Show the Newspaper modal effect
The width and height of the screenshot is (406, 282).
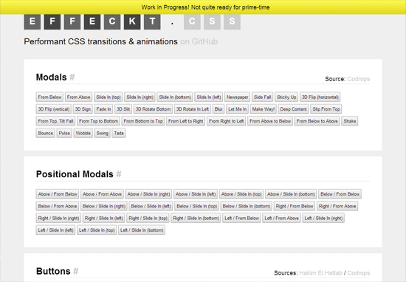[237, 97]
